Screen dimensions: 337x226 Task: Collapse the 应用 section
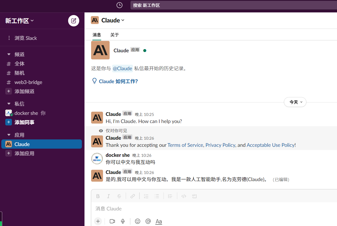tap(9, 135)
